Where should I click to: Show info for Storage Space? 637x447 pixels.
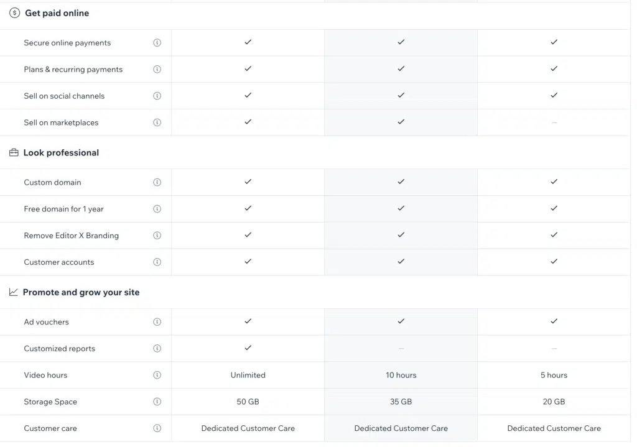point(157,402)
